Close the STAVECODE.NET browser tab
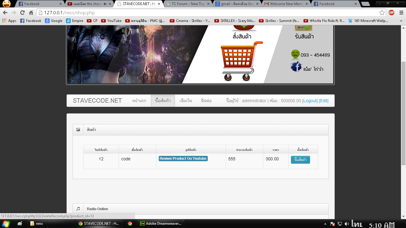The height and width of the screenshot is (228, 406). click(x=159, y=4)
